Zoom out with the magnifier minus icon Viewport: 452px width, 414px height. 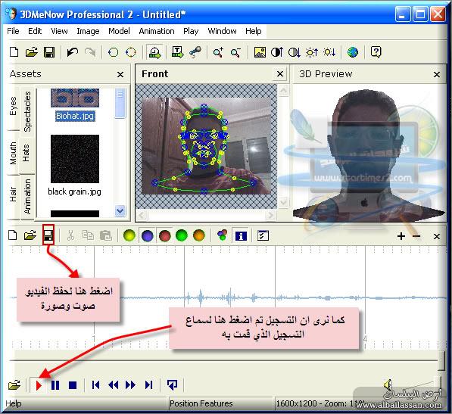(x=235, y=52)
